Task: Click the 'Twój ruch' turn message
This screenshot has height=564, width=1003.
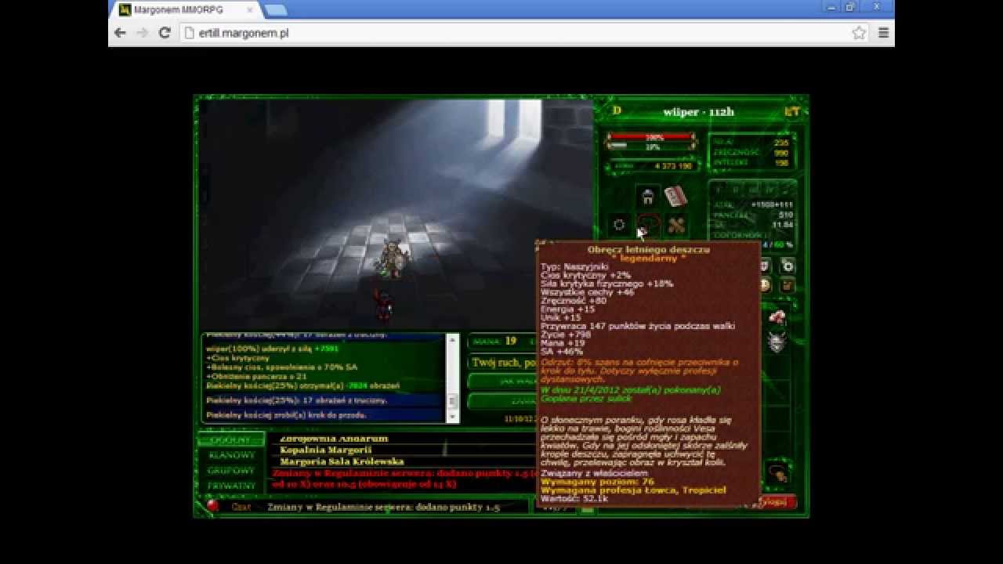Action: tap(504, 363)
